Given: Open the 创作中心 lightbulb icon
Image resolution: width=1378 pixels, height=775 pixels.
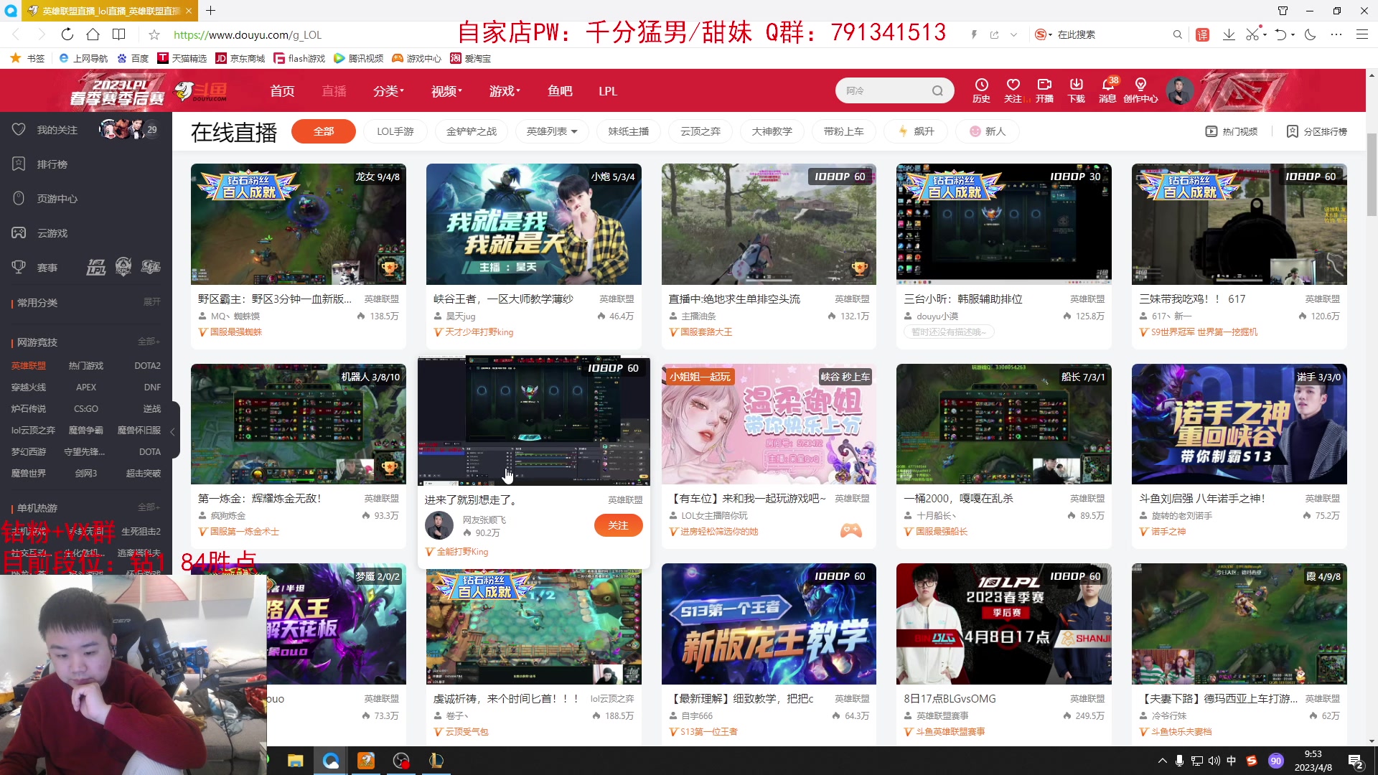Looking at the screenshot, I should tap(1140, 90).
